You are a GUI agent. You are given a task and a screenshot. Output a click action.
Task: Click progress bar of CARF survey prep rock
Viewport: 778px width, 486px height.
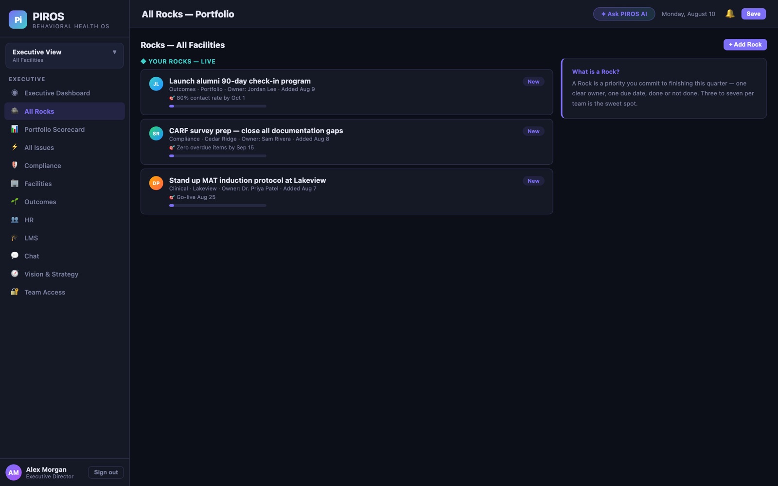[x=218, y=156]
